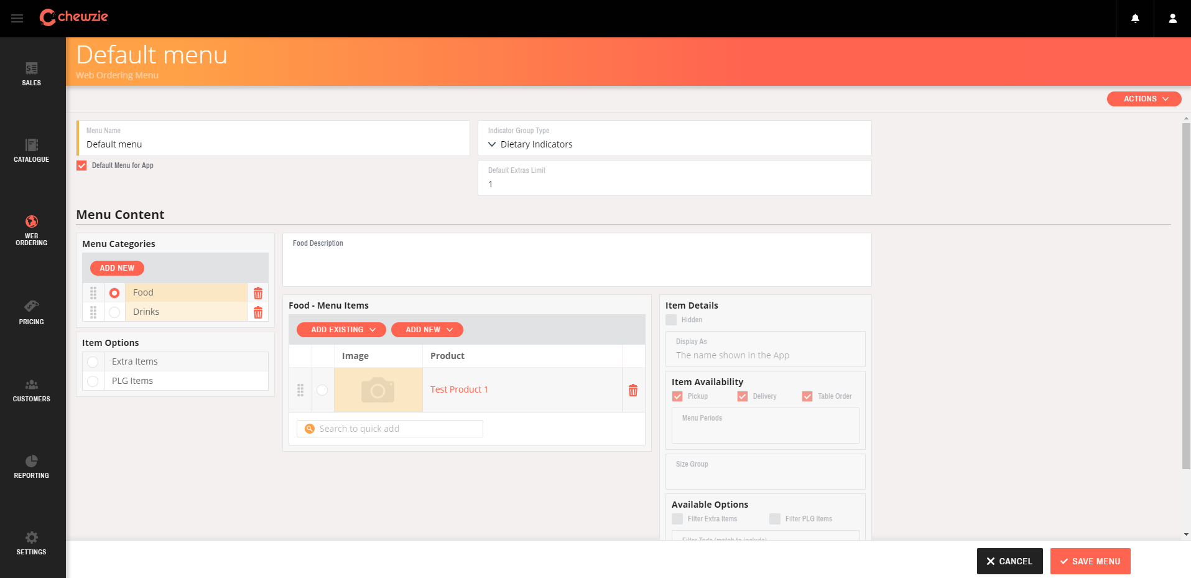Open notifications bell
Screen dimensions: 1191x578
(x=1135, y=19)
